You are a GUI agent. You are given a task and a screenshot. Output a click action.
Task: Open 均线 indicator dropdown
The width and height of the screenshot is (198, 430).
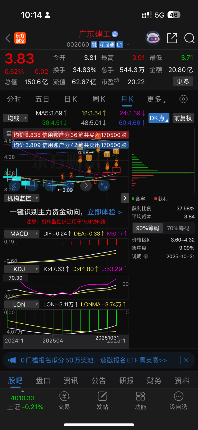click(x=16, y=118)
